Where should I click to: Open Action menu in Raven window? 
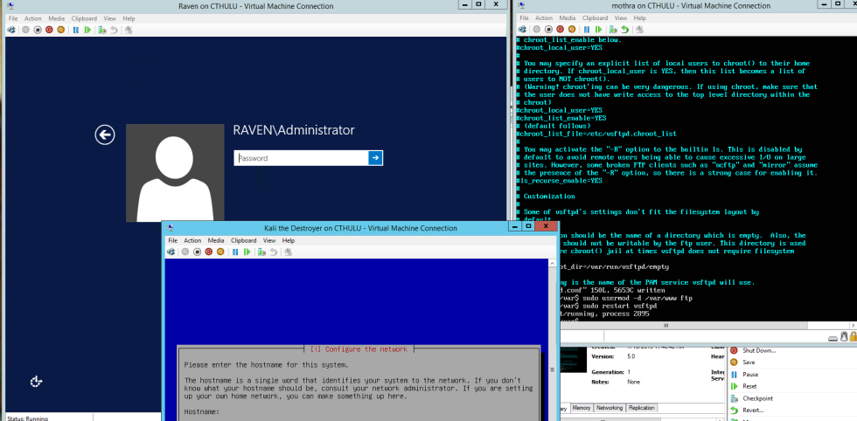click(31, 18)
